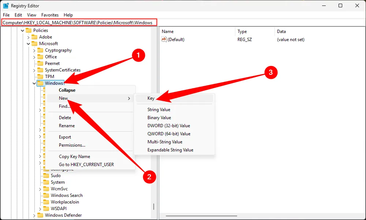Viewport: 366px width, 220px height.
Task: Click the Adobe folder icon
Action: (34, 37)
